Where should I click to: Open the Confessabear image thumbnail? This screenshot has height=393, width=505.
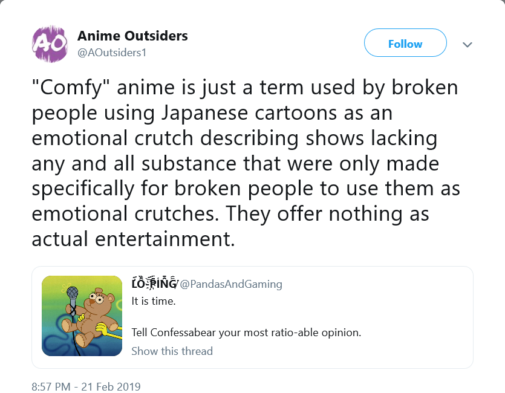82,316
